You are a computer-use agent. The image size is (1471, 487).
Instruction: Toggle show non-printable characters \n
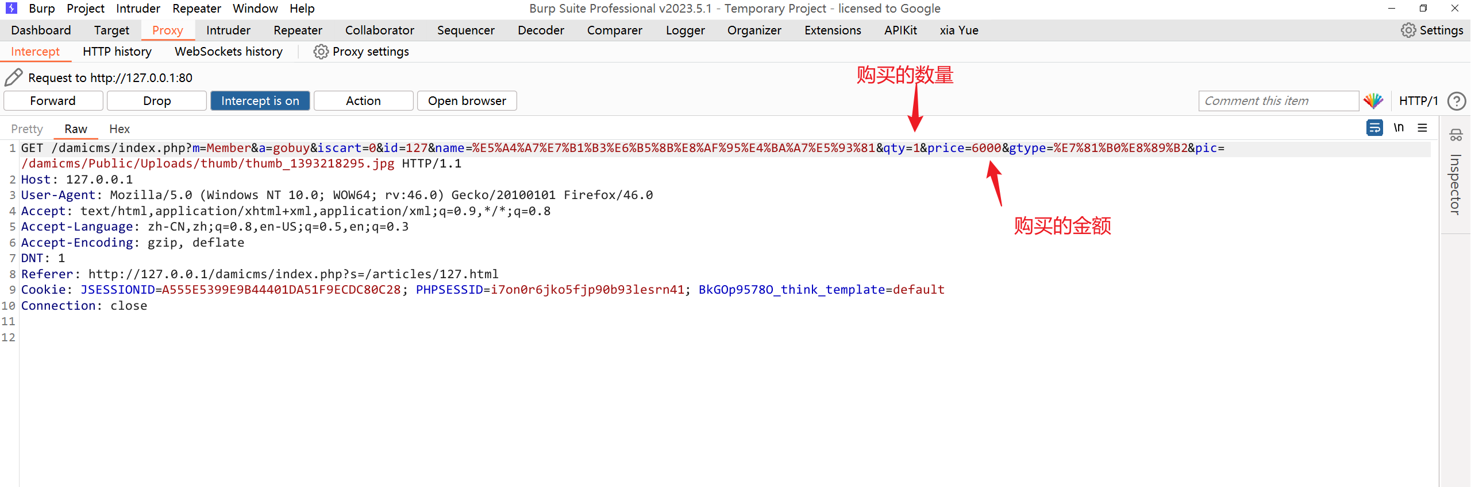tap(1399, 127)
